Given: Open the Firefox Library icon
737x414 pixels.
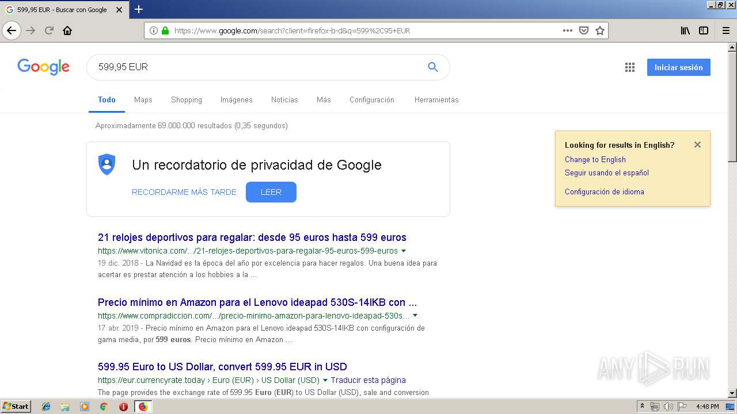Looking at the screenshot, I should click(x=685, y=30).
